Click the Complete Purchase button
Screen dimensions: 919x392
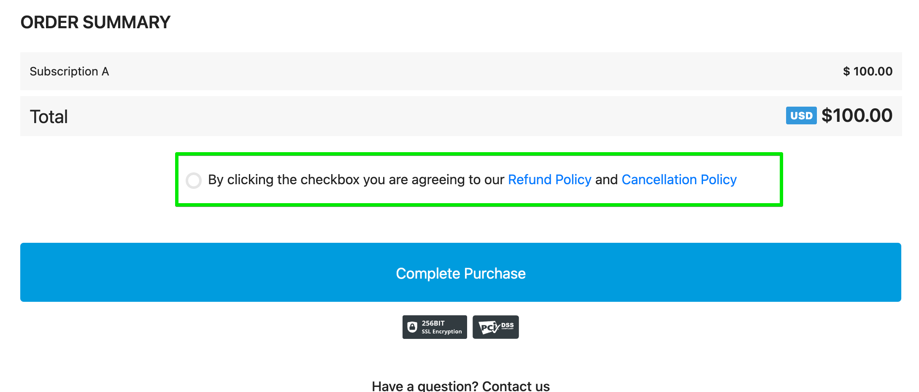point(461,272)
